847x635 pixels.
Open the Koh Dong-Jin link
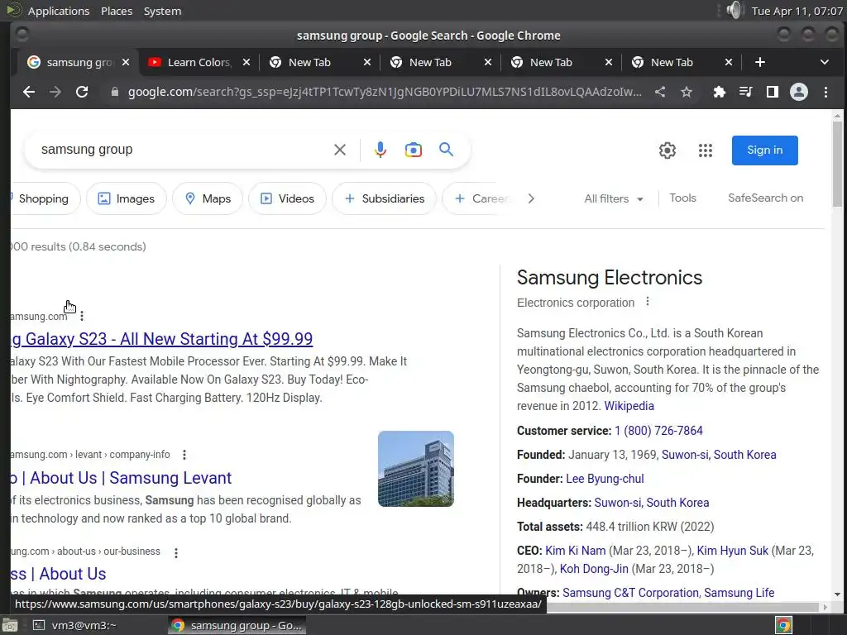click(x=594, y=569)
